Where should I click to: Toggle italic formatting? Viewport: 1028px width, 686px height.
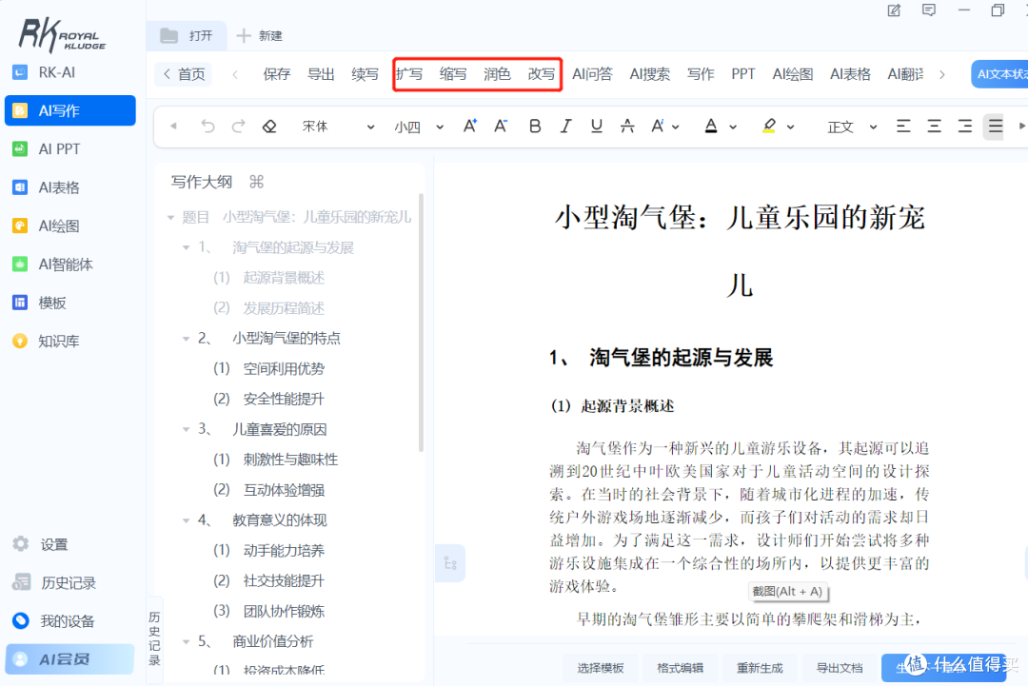(x=565, y=126)
